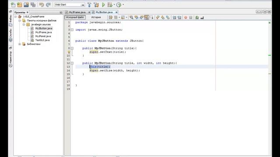The width and height of the screenshot is (280, 157).
Task: Open project icon in main toolbar
Action: coord(26,5)
